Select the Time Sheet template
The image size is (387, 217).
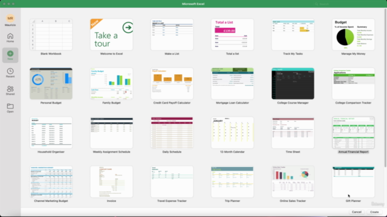pyautogui.click(x=293, y=133)
